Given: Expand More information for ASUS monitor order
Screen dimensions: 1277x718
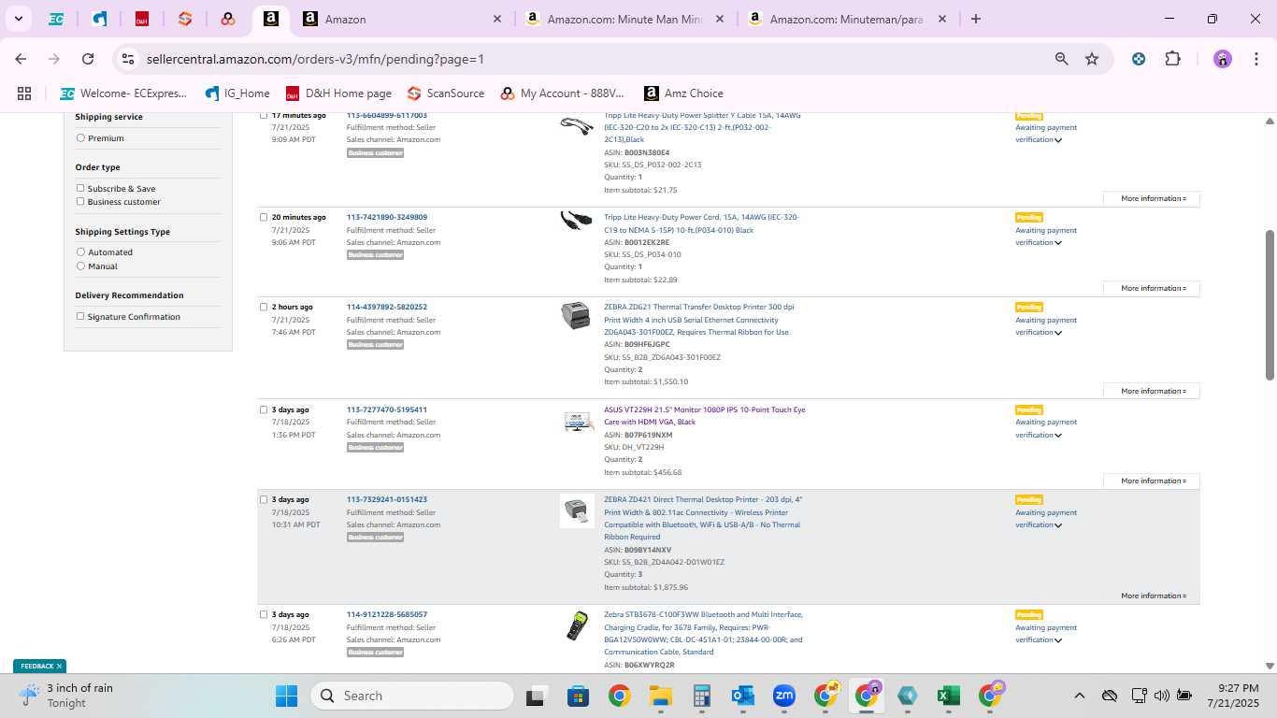Looking at the screenshot, I should point(1152,481).
